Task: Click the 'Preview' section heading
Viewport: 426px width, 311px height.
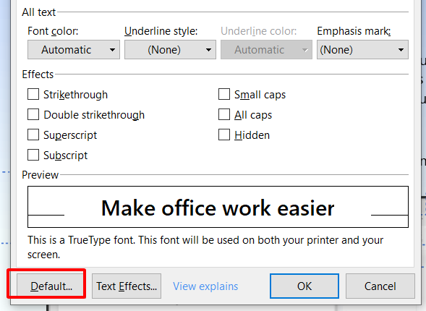Action: [x=41, y=175]
